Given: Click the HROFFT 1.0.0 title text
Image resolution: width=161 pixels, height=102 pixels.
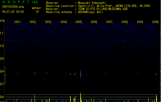Looking at the screenshot, I should (x=20, y=2).
